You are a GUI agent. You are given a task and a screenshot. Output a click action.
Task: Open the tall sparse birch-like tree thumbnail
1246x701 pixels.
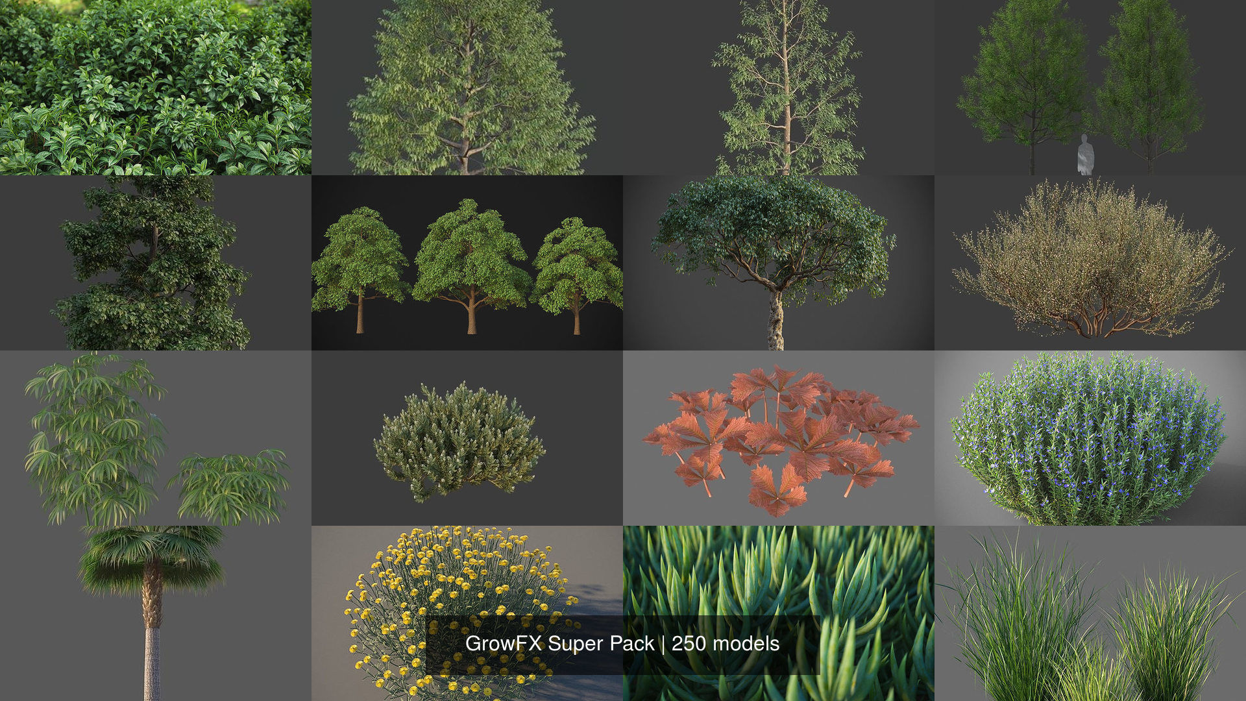pos(779,88)
